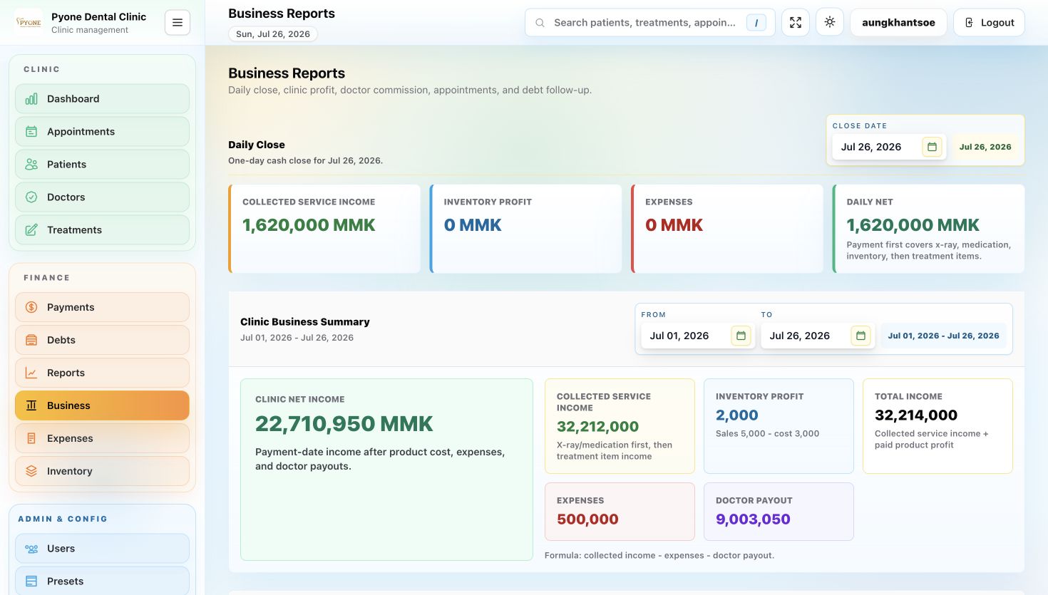This screenshot has height=595, width=1048.
Task: Click the aungkhantsoe user button
Action: click(898, 23)
